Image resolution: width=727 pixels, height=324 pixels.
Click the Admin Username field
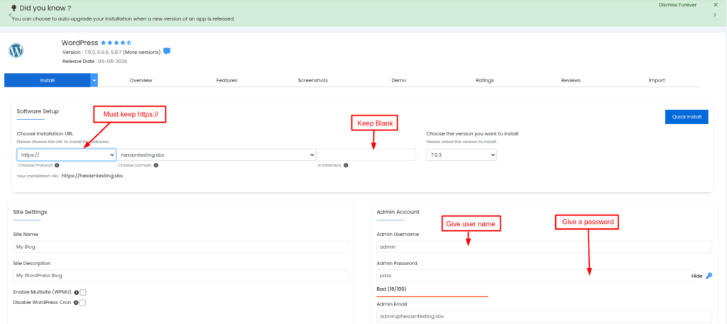545,247
